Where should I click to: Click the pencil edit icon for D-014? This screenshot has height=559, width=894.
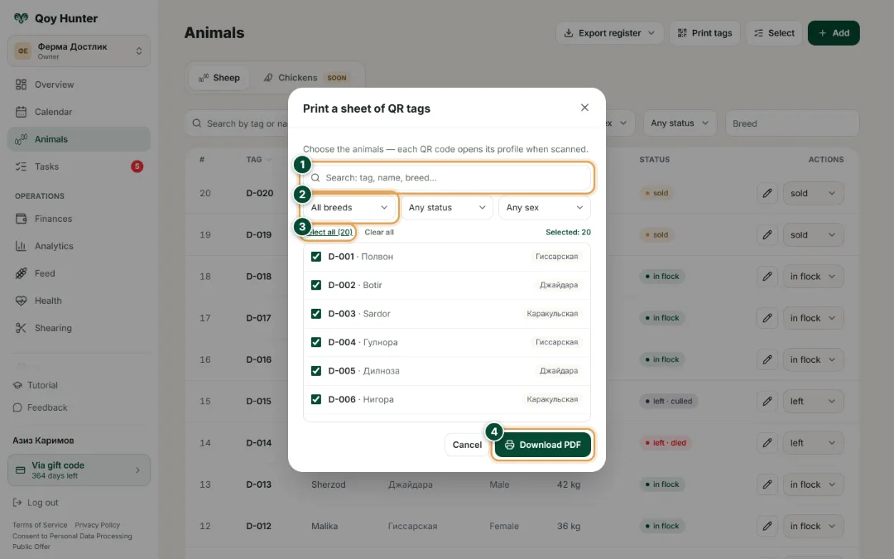click(767, 442)
